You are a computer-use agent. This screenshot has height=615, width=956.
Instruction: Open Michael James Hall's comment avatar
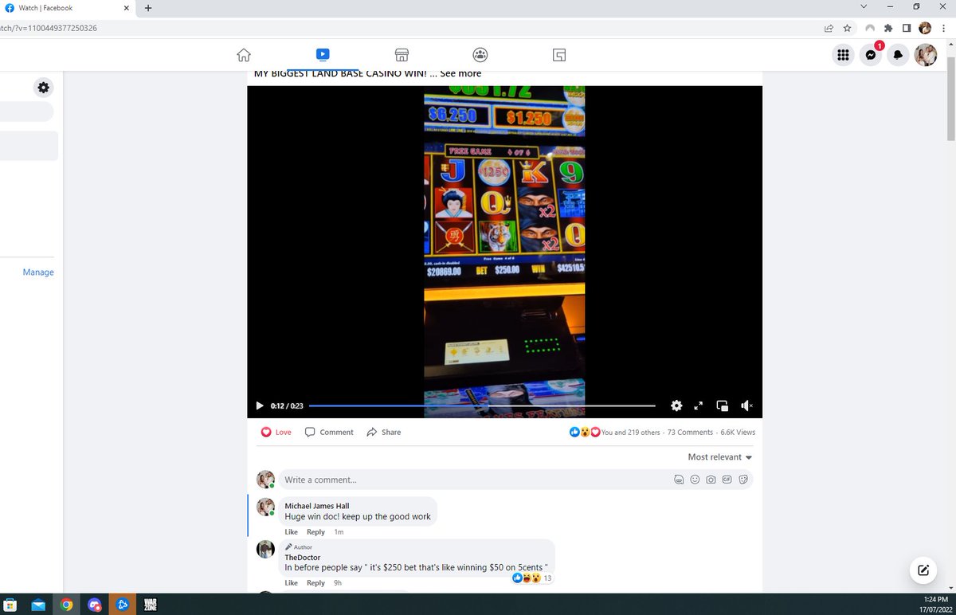[x=265, y=507]
